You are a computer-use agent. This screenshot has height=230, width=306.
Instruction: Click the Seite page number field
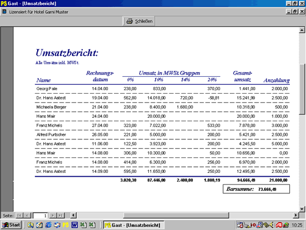pos(40,216)
